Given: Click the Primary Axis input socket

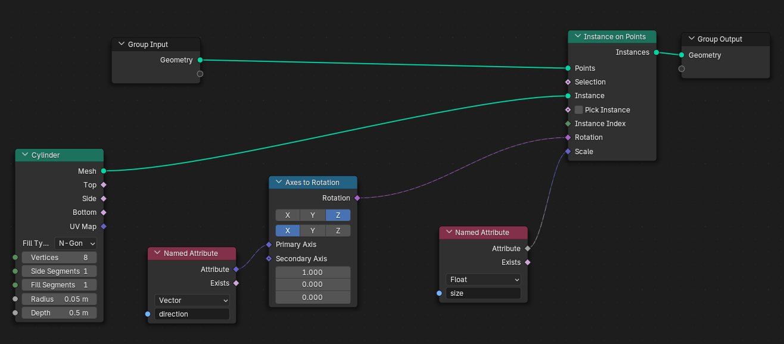Looking at the screenshot, I should click(x=269, y=245).
